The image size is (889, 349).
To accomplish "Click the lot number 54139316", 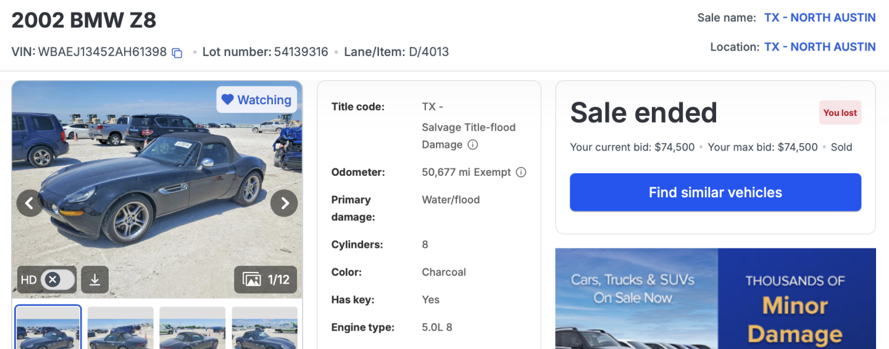I will (301, 52).
